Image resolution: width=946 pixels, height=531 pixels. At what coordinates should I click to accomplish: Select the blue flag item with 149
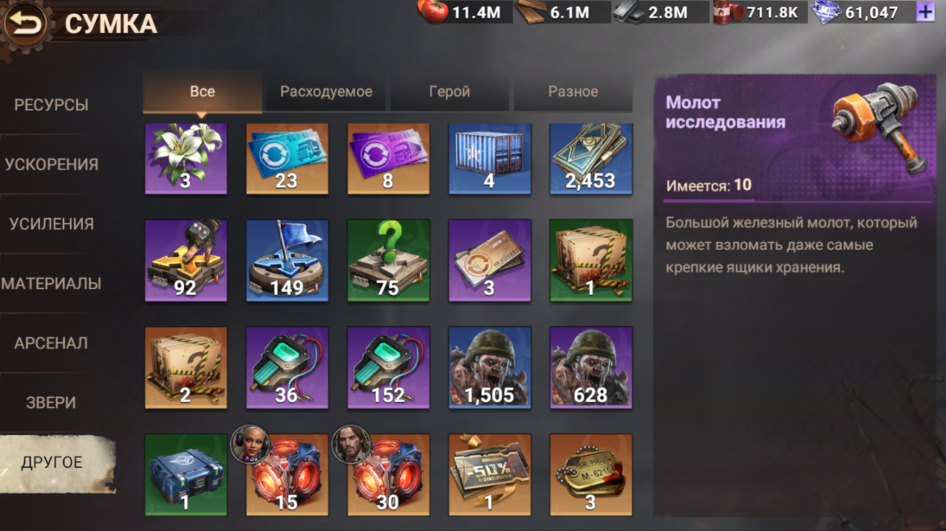(x=287, y=260)
